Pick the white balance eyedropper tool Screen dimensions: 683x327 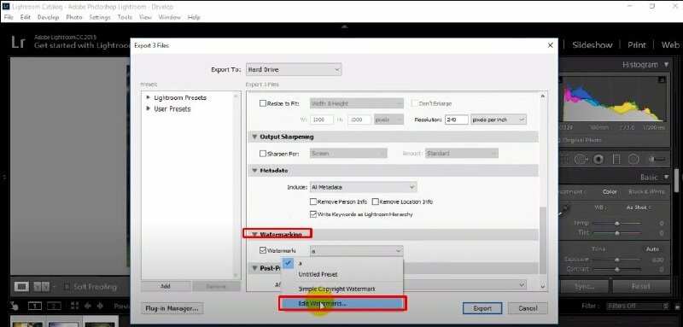[x=564, y=210]
